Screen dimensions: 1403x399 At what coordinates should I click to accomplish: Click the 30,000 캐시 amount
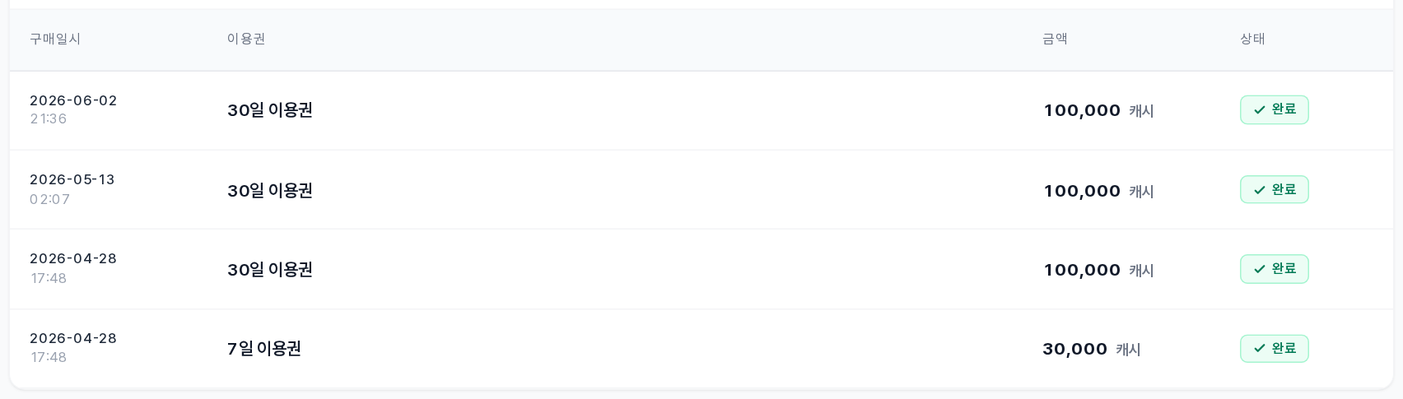[1092, 350]
